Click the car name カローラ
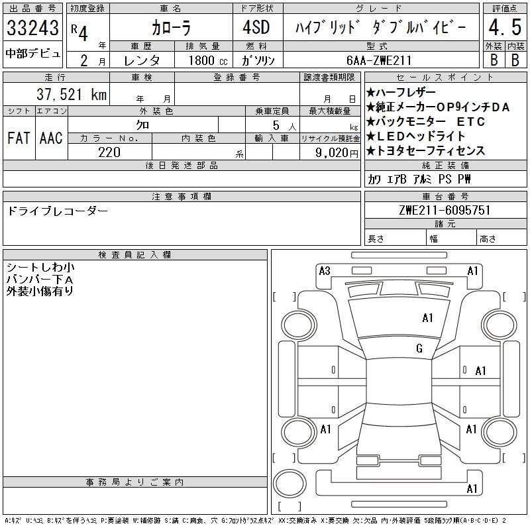The height and width of the screenshot is (530, 530). (x=170, y=28)
